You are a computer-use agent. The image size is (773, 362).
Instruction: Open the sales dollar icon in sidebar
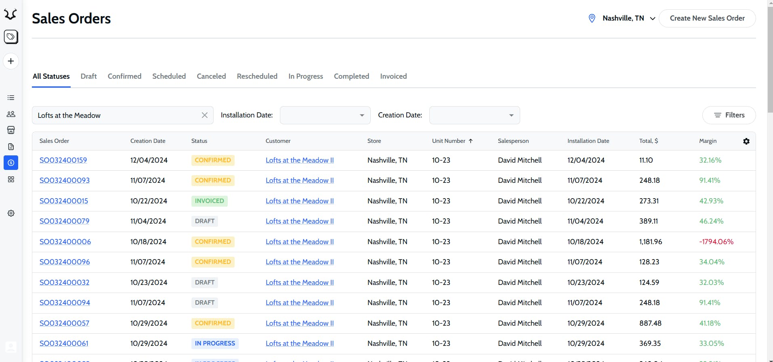[x=11, y=163]
